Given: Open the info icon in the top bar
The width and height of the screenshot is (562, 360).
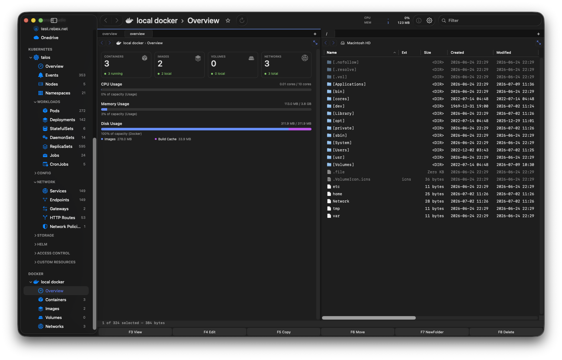Looking at the screenshot, I should pyautogui.click(x=419, y=20).
